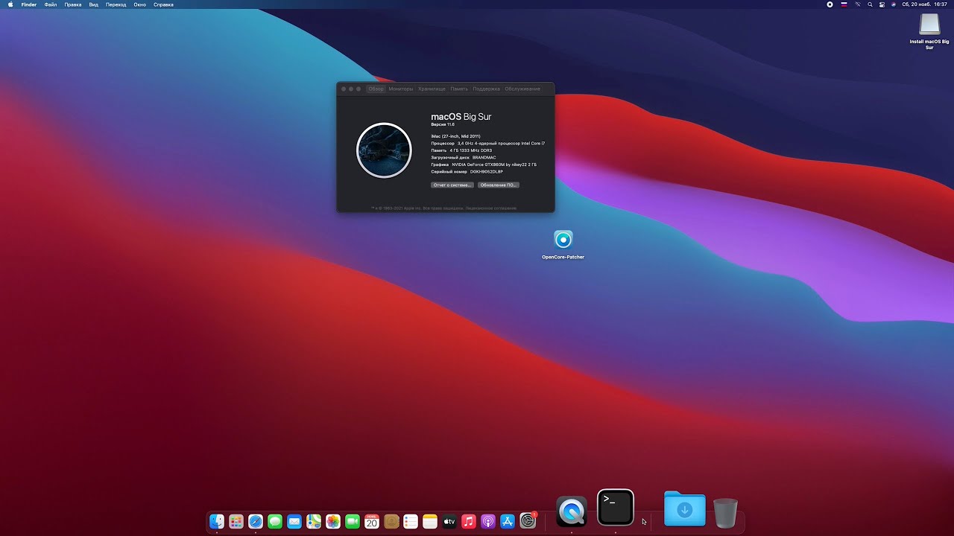Image resolution: width=954 pixels, height=536 pixels.
Task: Activate Siri from menu bar
Action: tap(894, 4)
